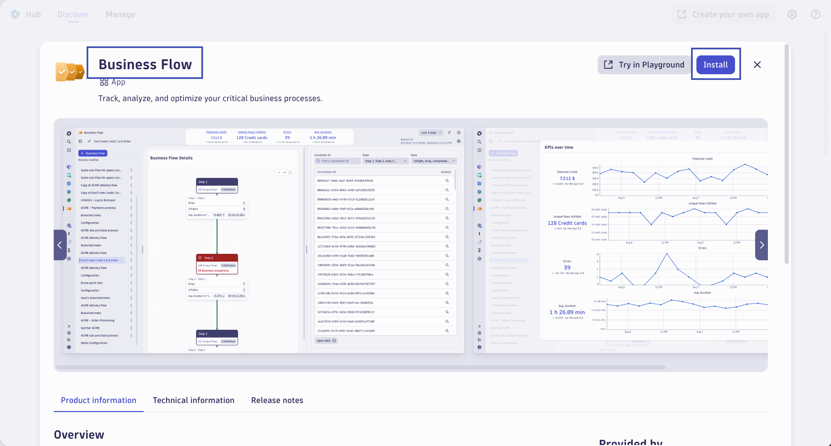The width and height of the screenshot is (831, 446).
Task: Switch to the Manage tab
Action: point(120,14)
